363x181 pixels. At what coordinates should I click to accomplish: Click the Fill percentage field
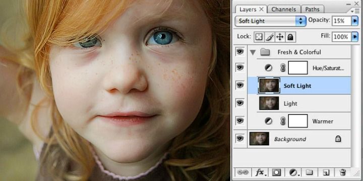pos(341,37)
